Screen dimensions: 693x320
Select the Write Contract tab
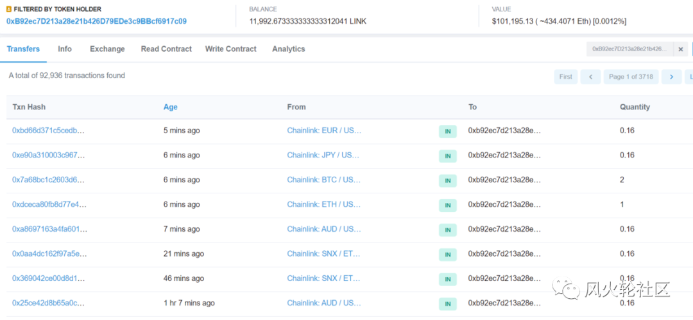231,49
